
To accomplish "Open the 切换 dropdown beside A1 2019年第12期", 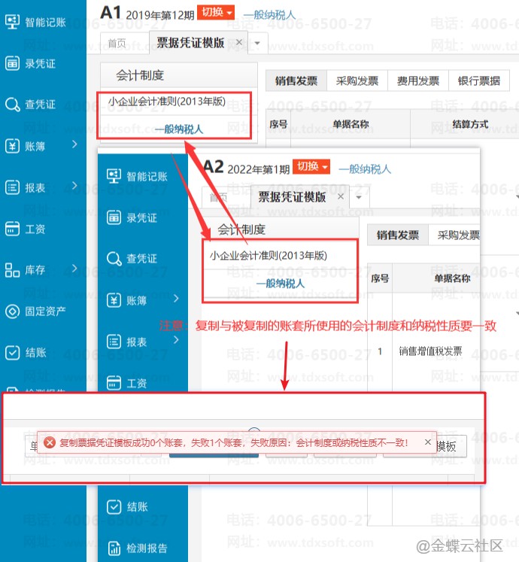I will pos(216,12).
